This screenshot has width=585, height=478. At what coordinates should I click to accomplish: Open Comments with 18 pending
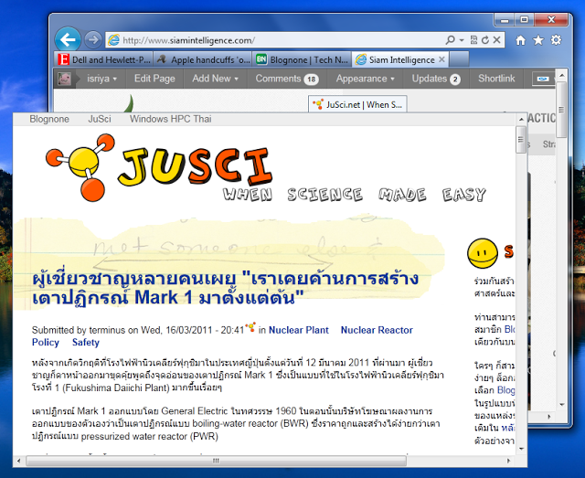[286, 79]
